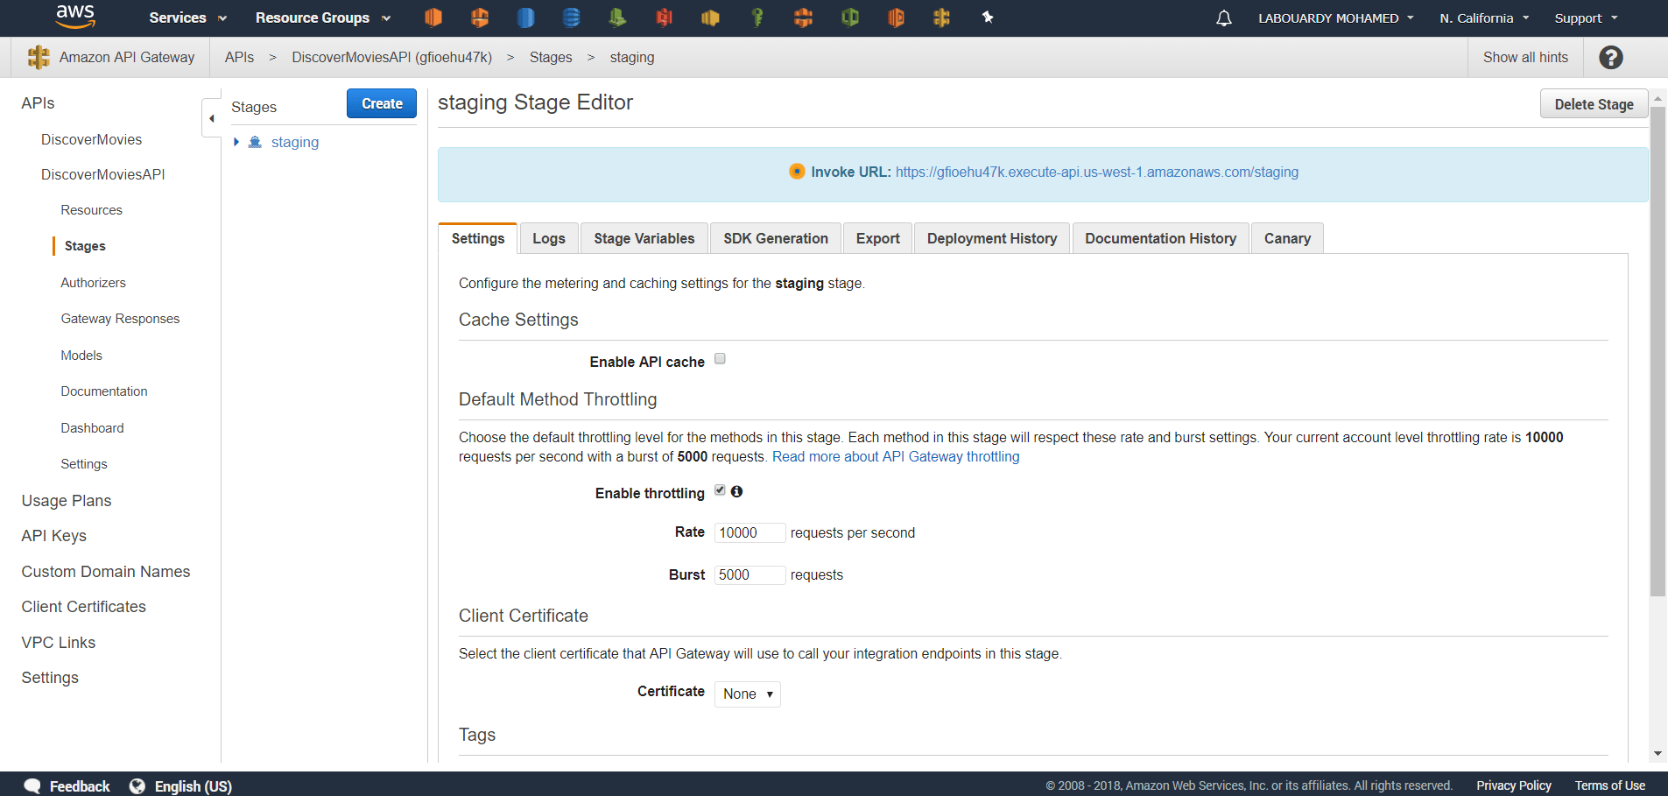The image size is (1668, 796).
Task: Open the N. California region selector
Action: (1484, 18)
